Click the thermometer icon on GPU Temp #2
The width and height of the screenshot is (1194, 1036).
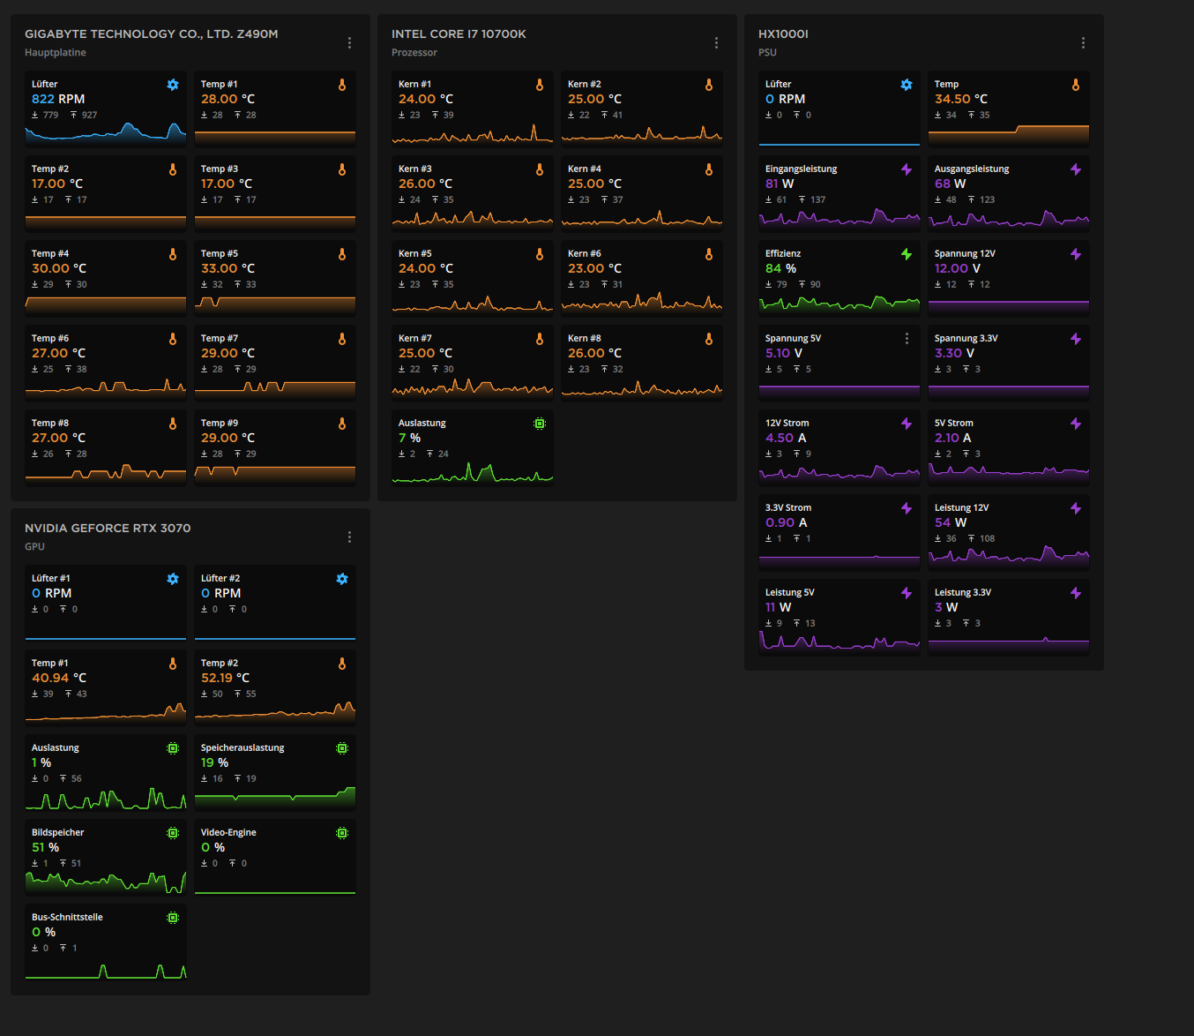coord(342,664)
